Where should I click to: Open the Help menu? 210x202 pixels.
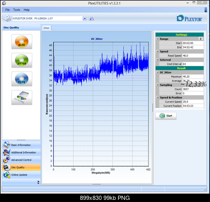[x=27, y=10]
